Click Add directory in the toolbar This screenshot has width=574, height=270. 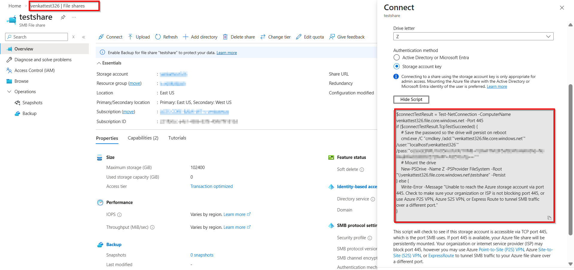[200, 37]
